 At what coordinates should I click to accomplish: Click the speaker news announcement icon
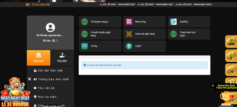tap(28, 4)
